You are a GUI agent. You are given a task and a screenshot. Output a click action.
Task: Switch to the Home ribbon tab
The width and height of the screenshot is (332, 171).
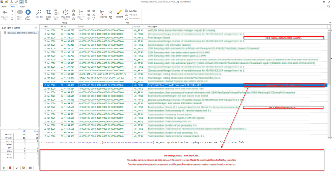[4, 6]
